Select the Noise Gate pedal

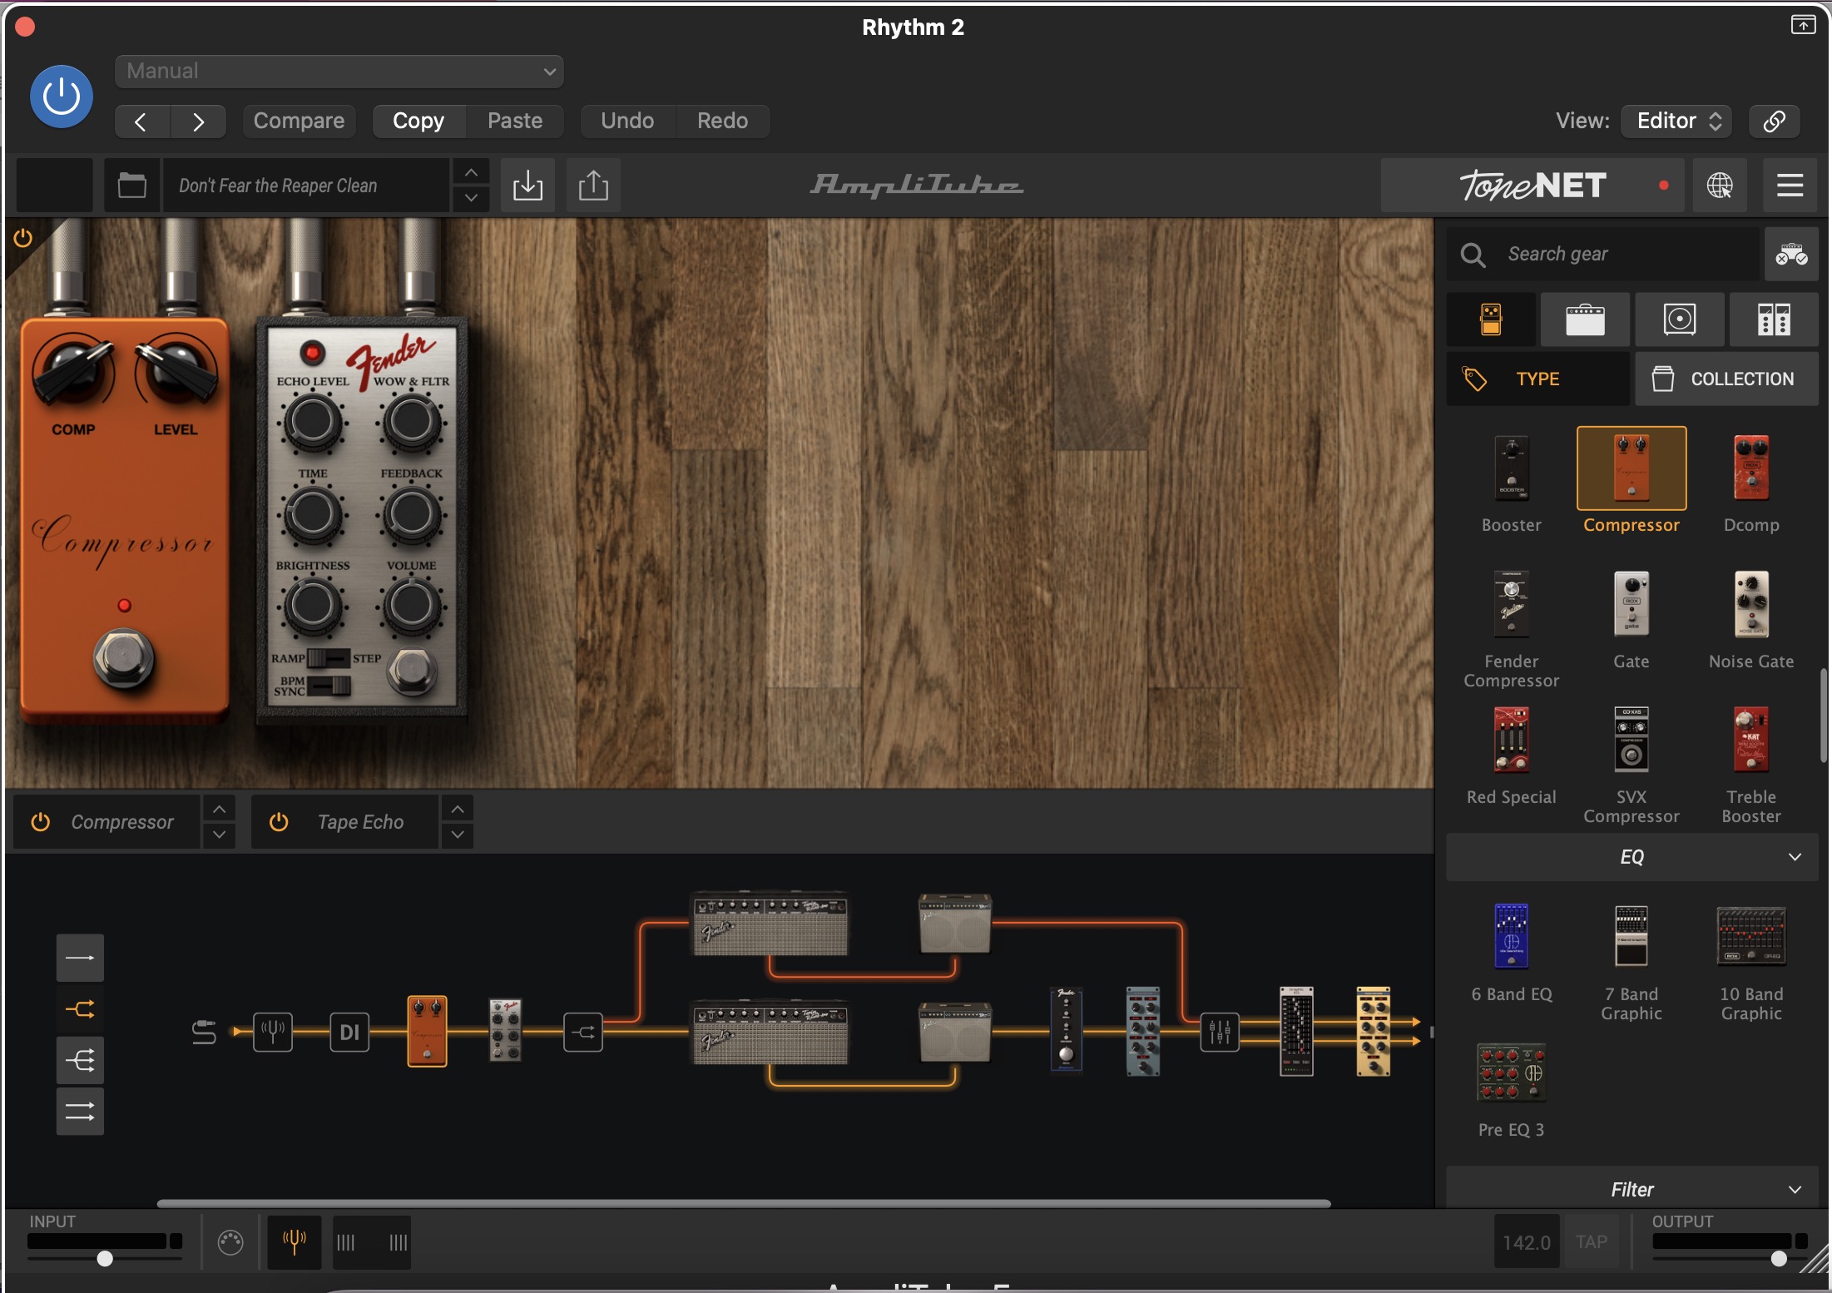1751,604
